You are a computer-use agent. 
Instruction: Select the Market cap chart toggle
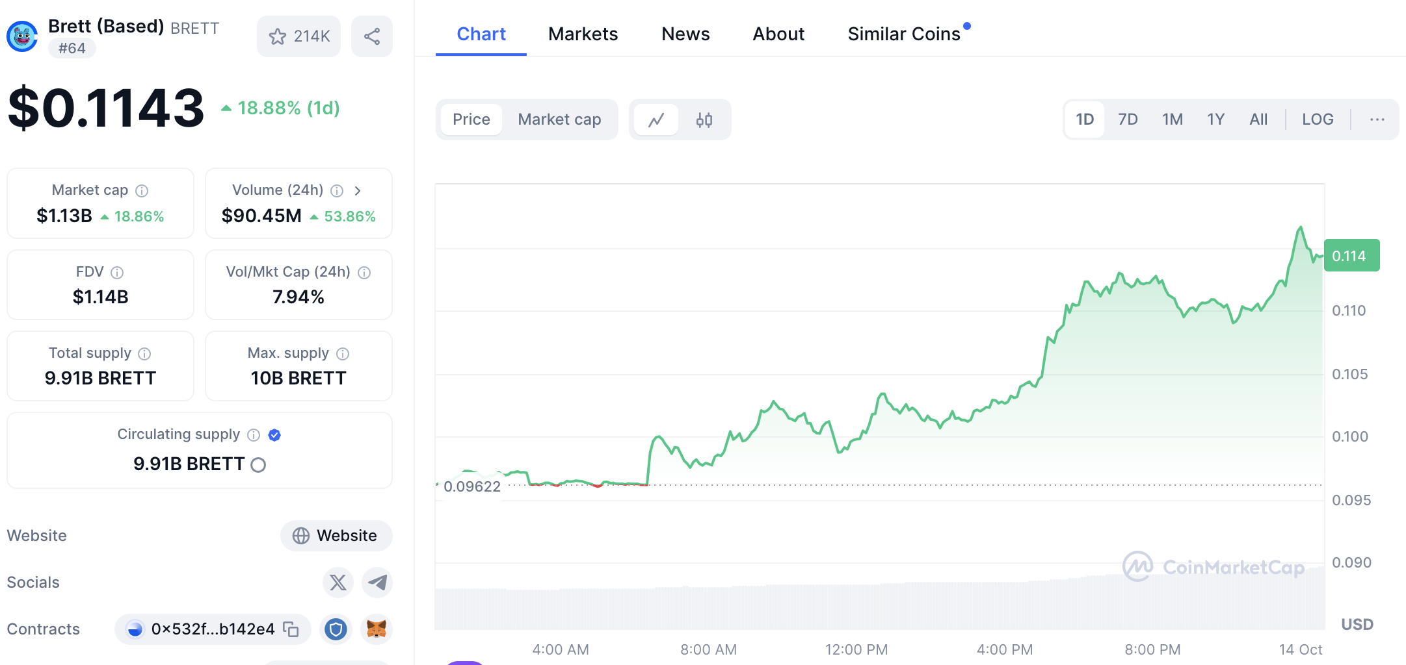(x=559, y=119)
